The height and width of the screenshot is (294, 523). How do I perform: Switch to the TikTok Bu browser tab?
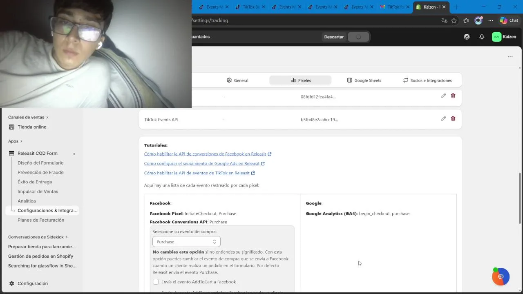[x=250, y=7]
